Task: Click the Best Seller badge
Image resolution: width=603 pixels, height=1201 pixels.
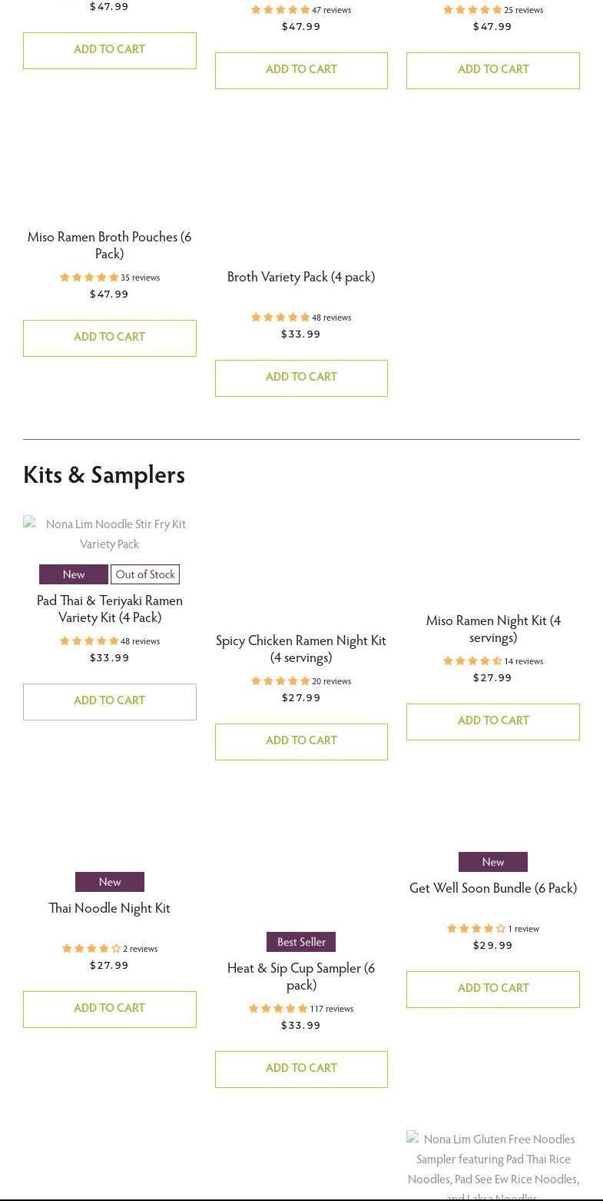Action: point(301,942)
